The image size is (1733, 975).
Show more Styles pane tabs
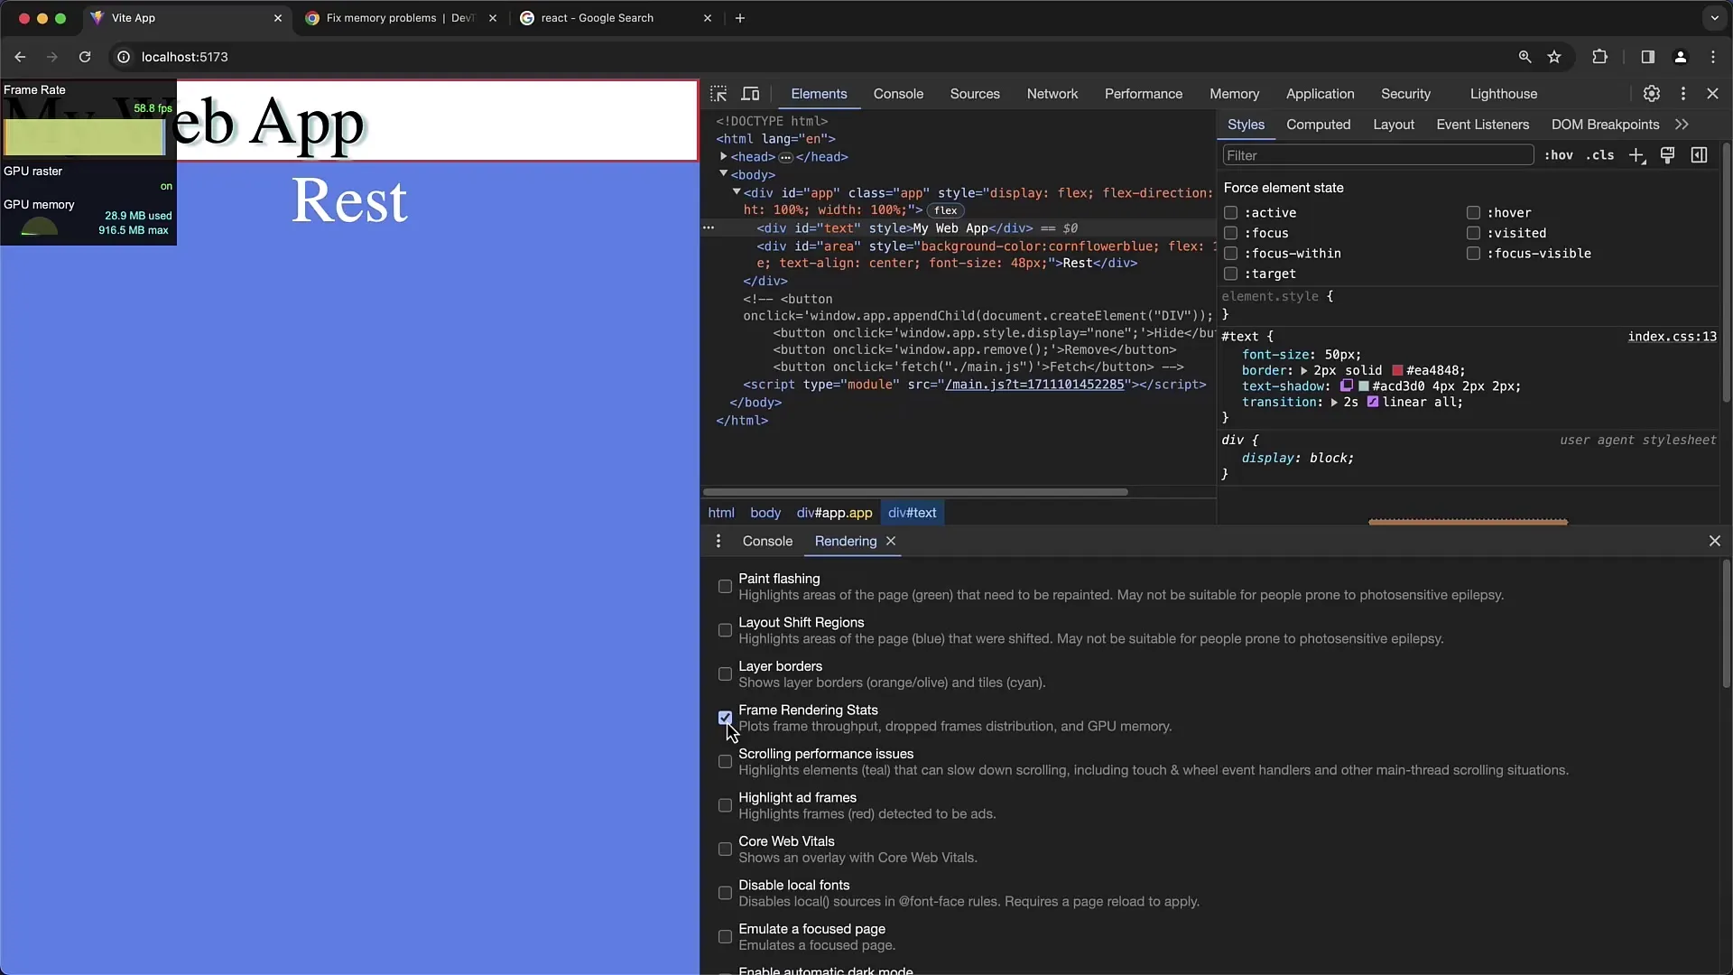click(1682, 125)
